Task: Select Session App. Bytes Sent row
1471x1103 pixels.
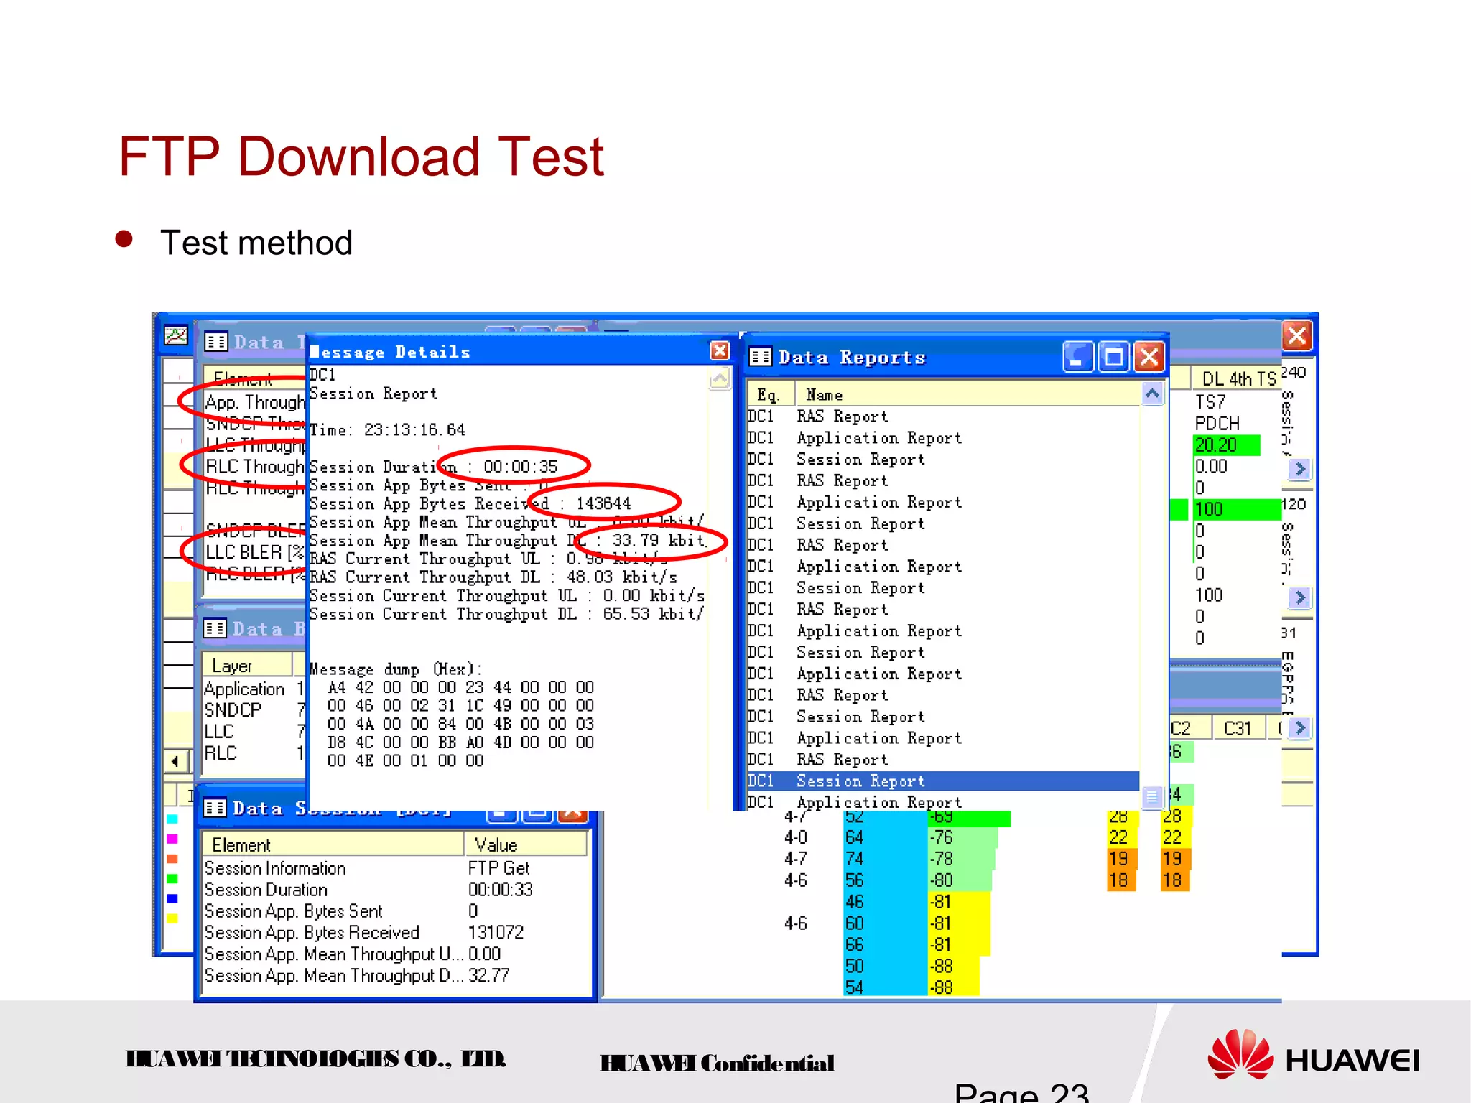Action: pyautogui.click(x=395, y=911)
